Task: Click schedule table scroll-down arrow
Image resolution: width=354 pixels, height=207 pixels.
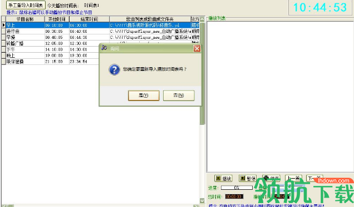Action: point(202,200)
